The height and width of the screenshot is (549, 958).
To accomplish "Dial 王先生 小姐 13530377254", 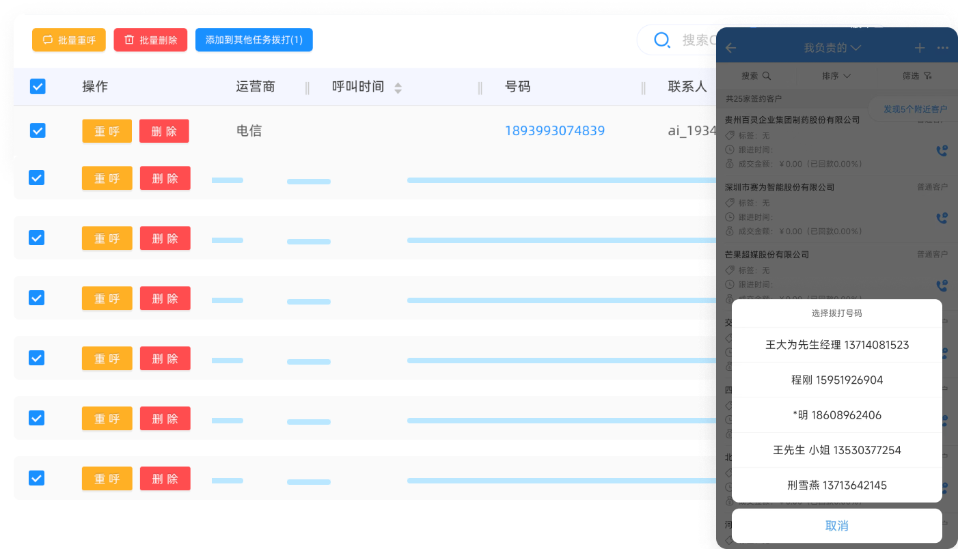I will 837,450.
